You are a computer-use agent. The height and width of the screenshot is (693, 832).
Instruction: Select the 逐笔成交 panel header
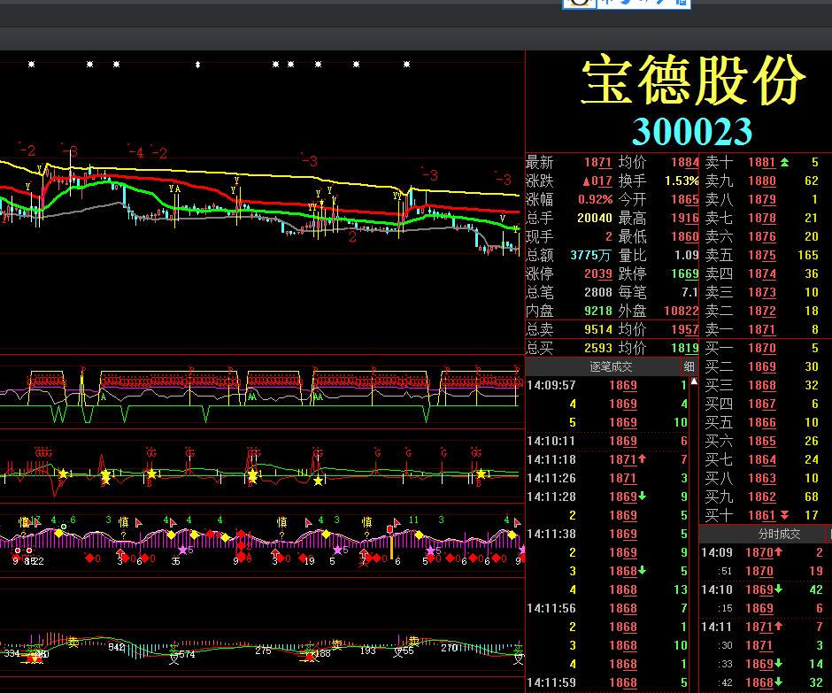[x=611, y=366]
